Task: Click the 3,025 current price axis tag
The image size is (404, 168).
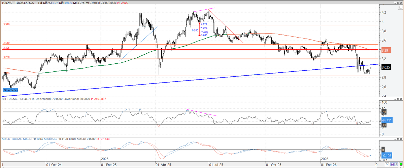Action: [385, 67]
